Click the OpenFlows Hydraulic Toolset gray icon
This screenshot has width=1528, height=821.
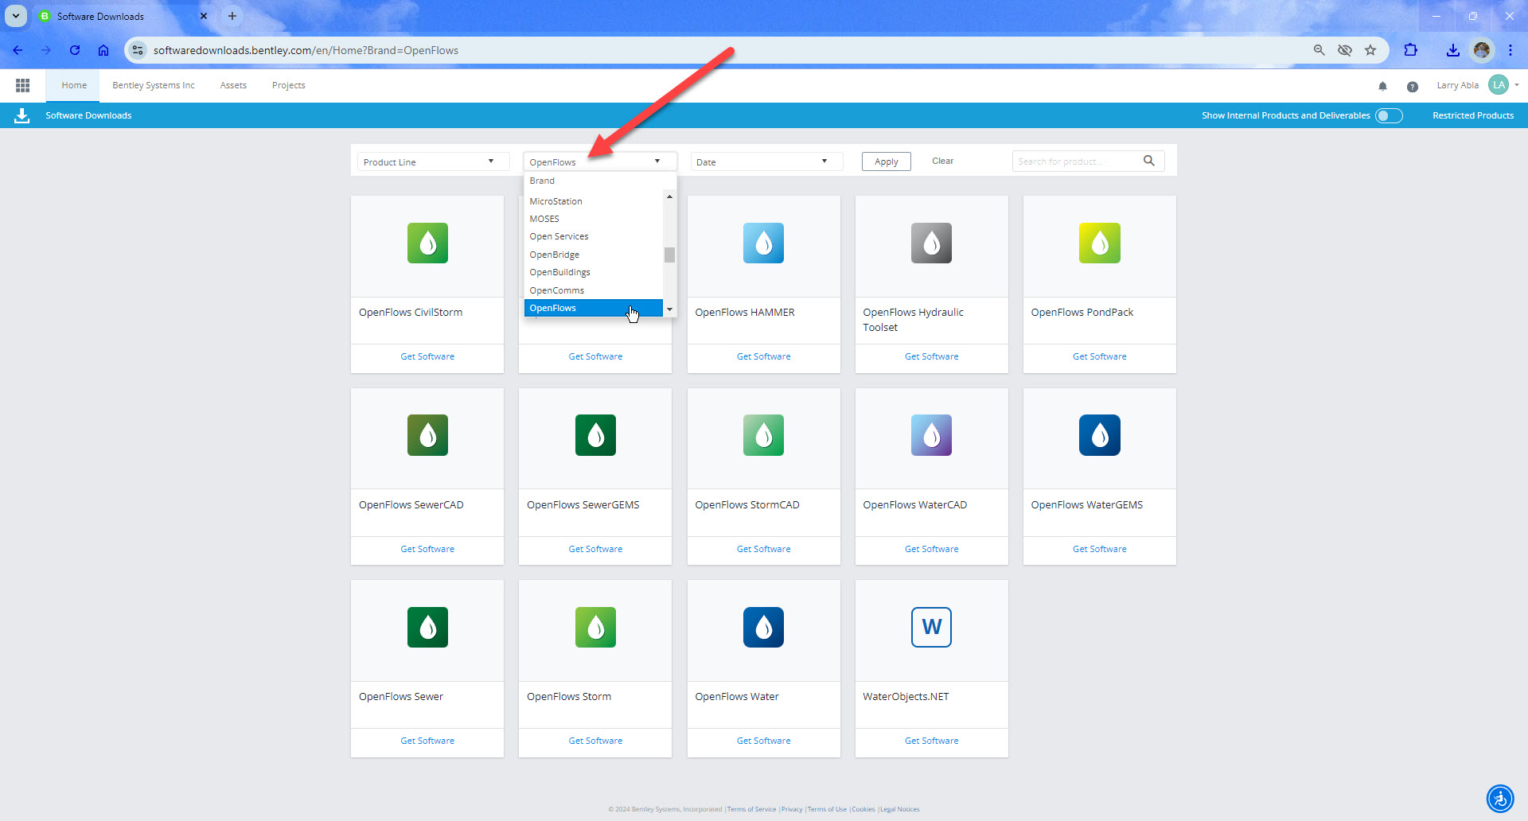[x=931, y=243]
